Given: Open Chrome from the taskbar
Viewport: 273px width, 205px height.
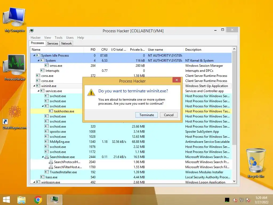Looking at the screenshot, I should [x=38, y=200].
